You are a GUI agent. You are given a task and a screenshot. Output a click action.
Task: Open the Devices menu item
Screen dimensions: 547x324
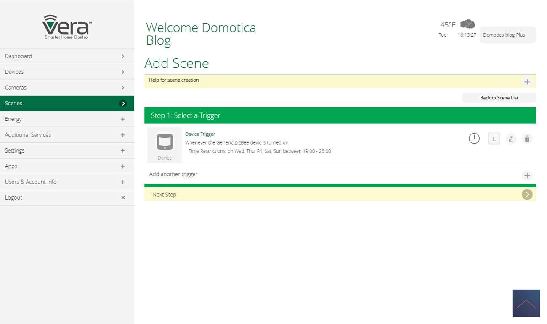67,72
